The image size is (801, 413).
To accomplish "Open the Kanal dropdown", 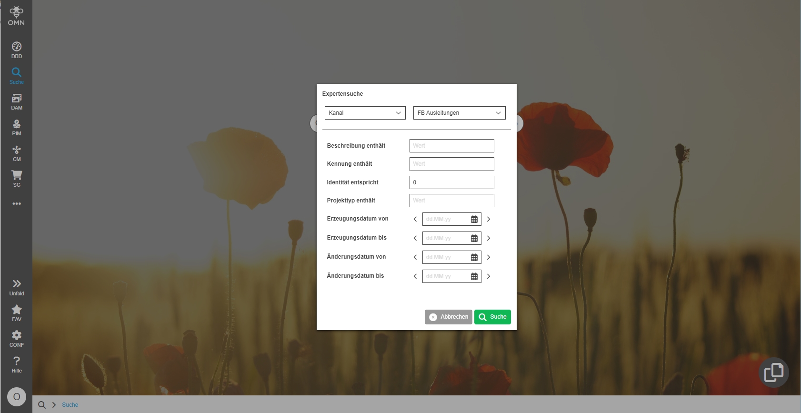I will point(365,113).
